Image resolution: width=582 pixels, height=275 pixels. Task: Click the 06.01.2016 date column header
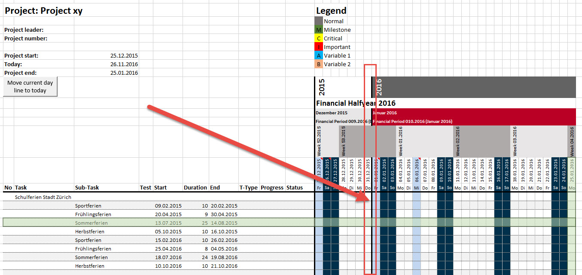[417, 171]
